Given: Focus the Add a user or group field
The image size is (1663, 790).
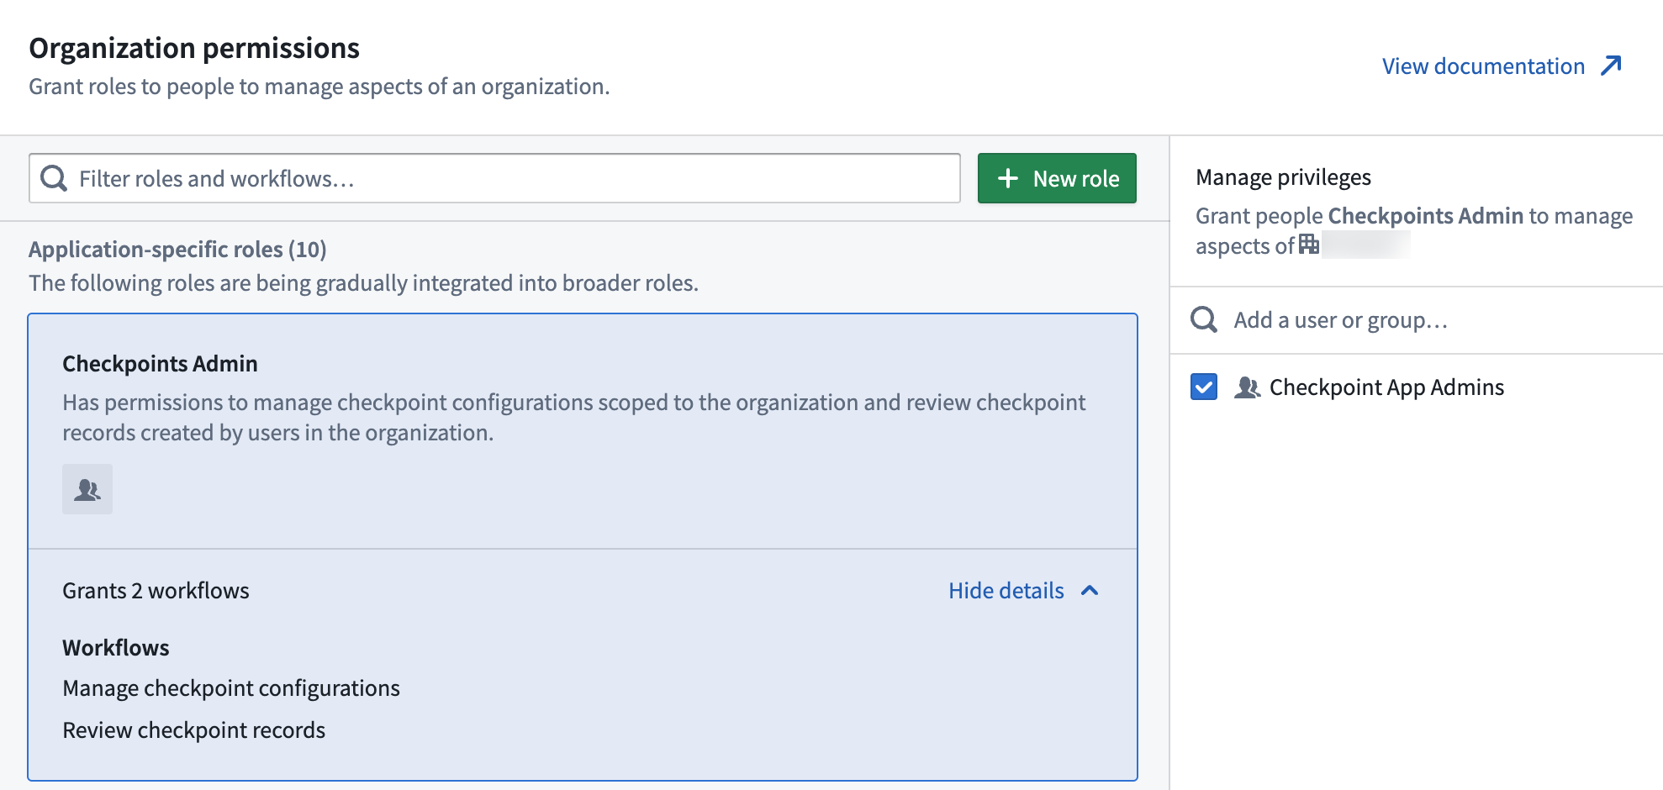Looking at the screenshot, I should pos(1417,320).
